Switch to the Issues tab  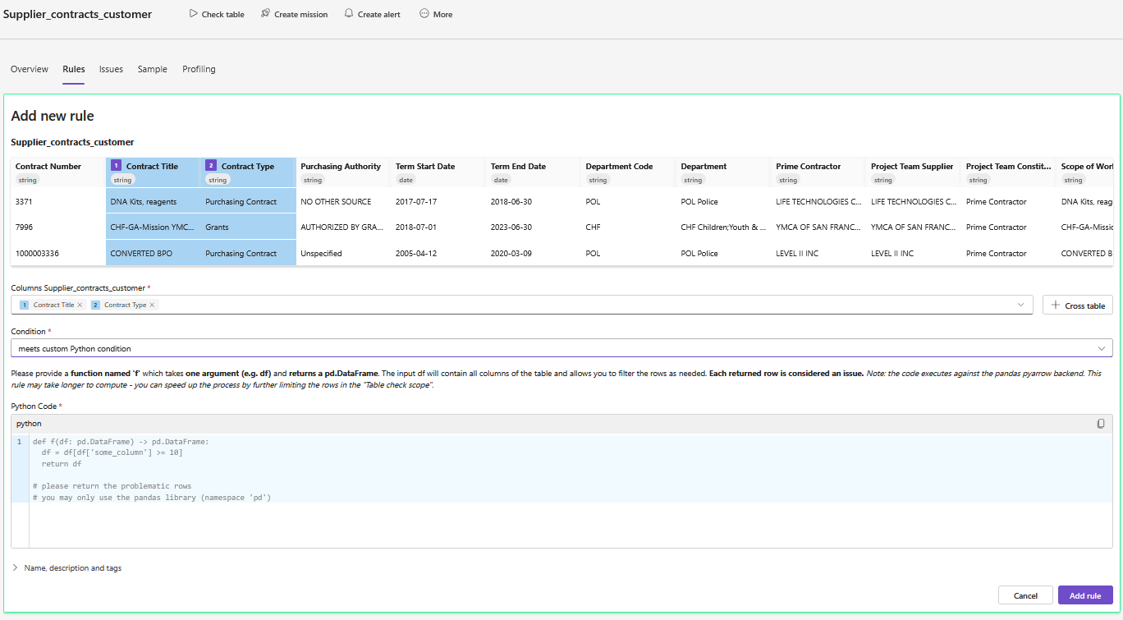point(111,69)
